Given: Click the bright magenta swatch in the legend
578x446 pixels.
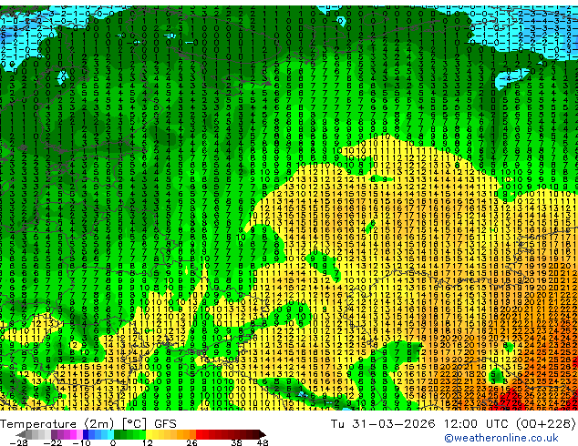Looking at the screenshot, I should (x=73, y=434).
